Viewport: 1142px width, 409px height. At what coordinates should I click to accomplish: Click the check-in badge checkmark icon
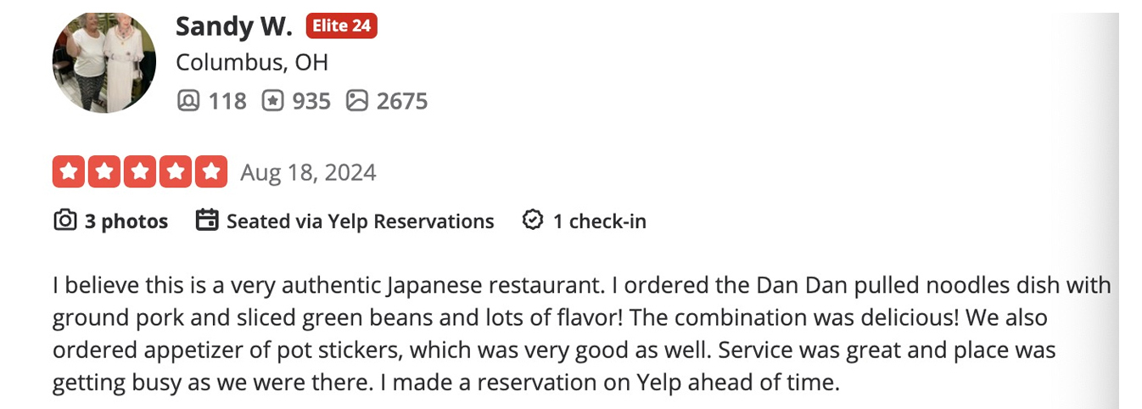(x=533, y=221)
